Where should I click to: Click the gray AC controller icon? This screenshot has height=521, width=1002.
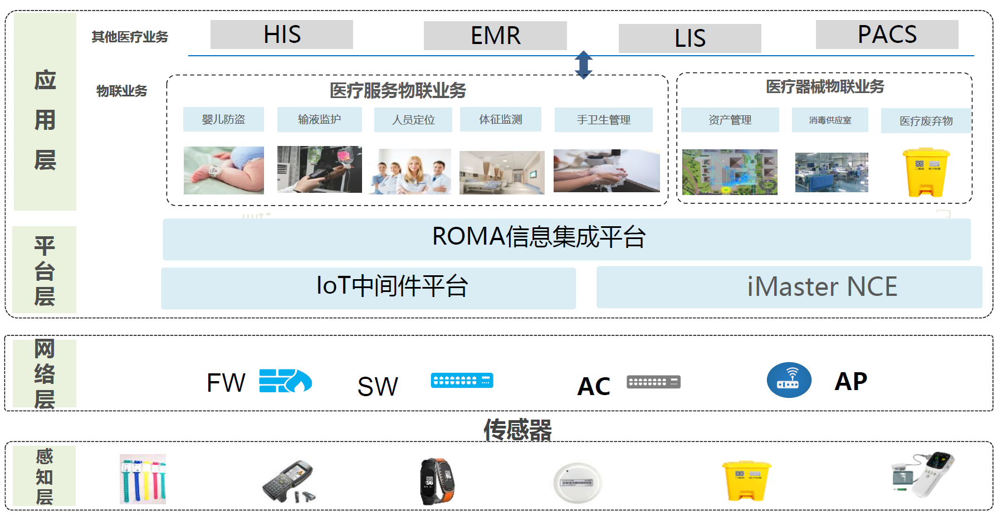pyautogui.click(x=653, y=382)
